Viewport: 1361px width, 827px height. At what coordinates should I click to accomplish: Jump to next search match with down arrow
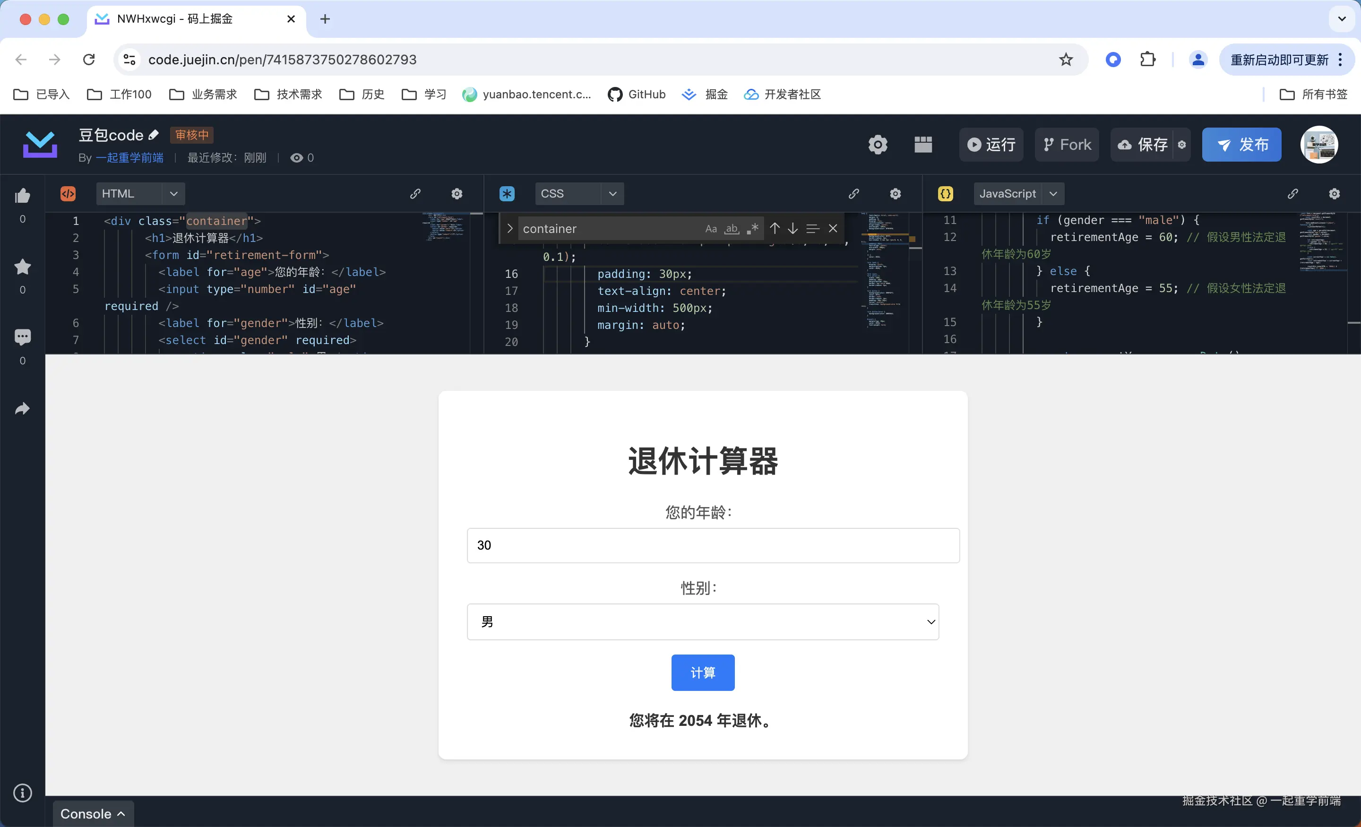[x=792, y=228]
